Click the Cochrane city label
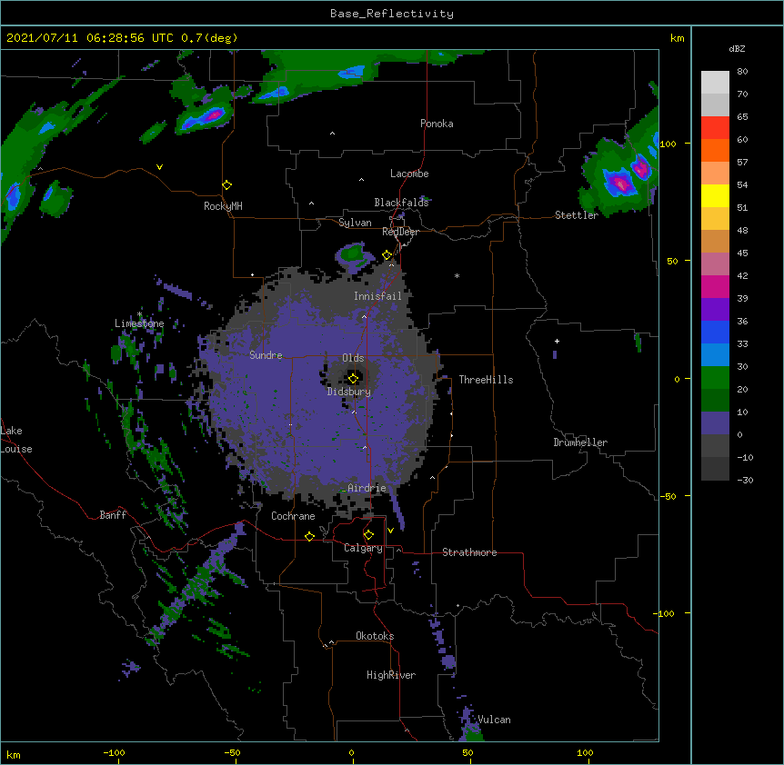This screenshot has height=765, width=784. (293, 516)
